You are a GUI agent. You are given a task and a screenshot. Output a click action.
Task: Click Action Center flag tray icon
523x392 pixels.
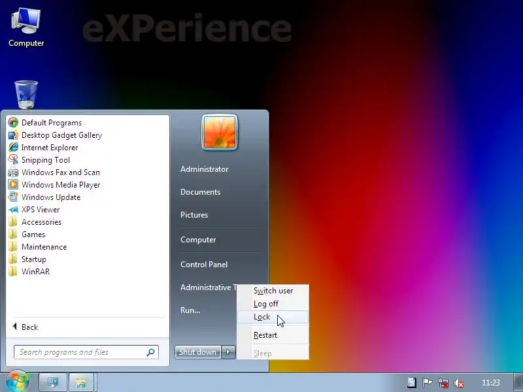(x=427, y=383)
